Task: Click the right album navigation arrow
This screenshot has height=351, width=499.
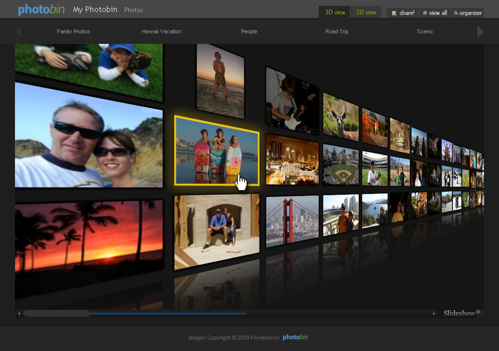Action: tap(480, 32)
